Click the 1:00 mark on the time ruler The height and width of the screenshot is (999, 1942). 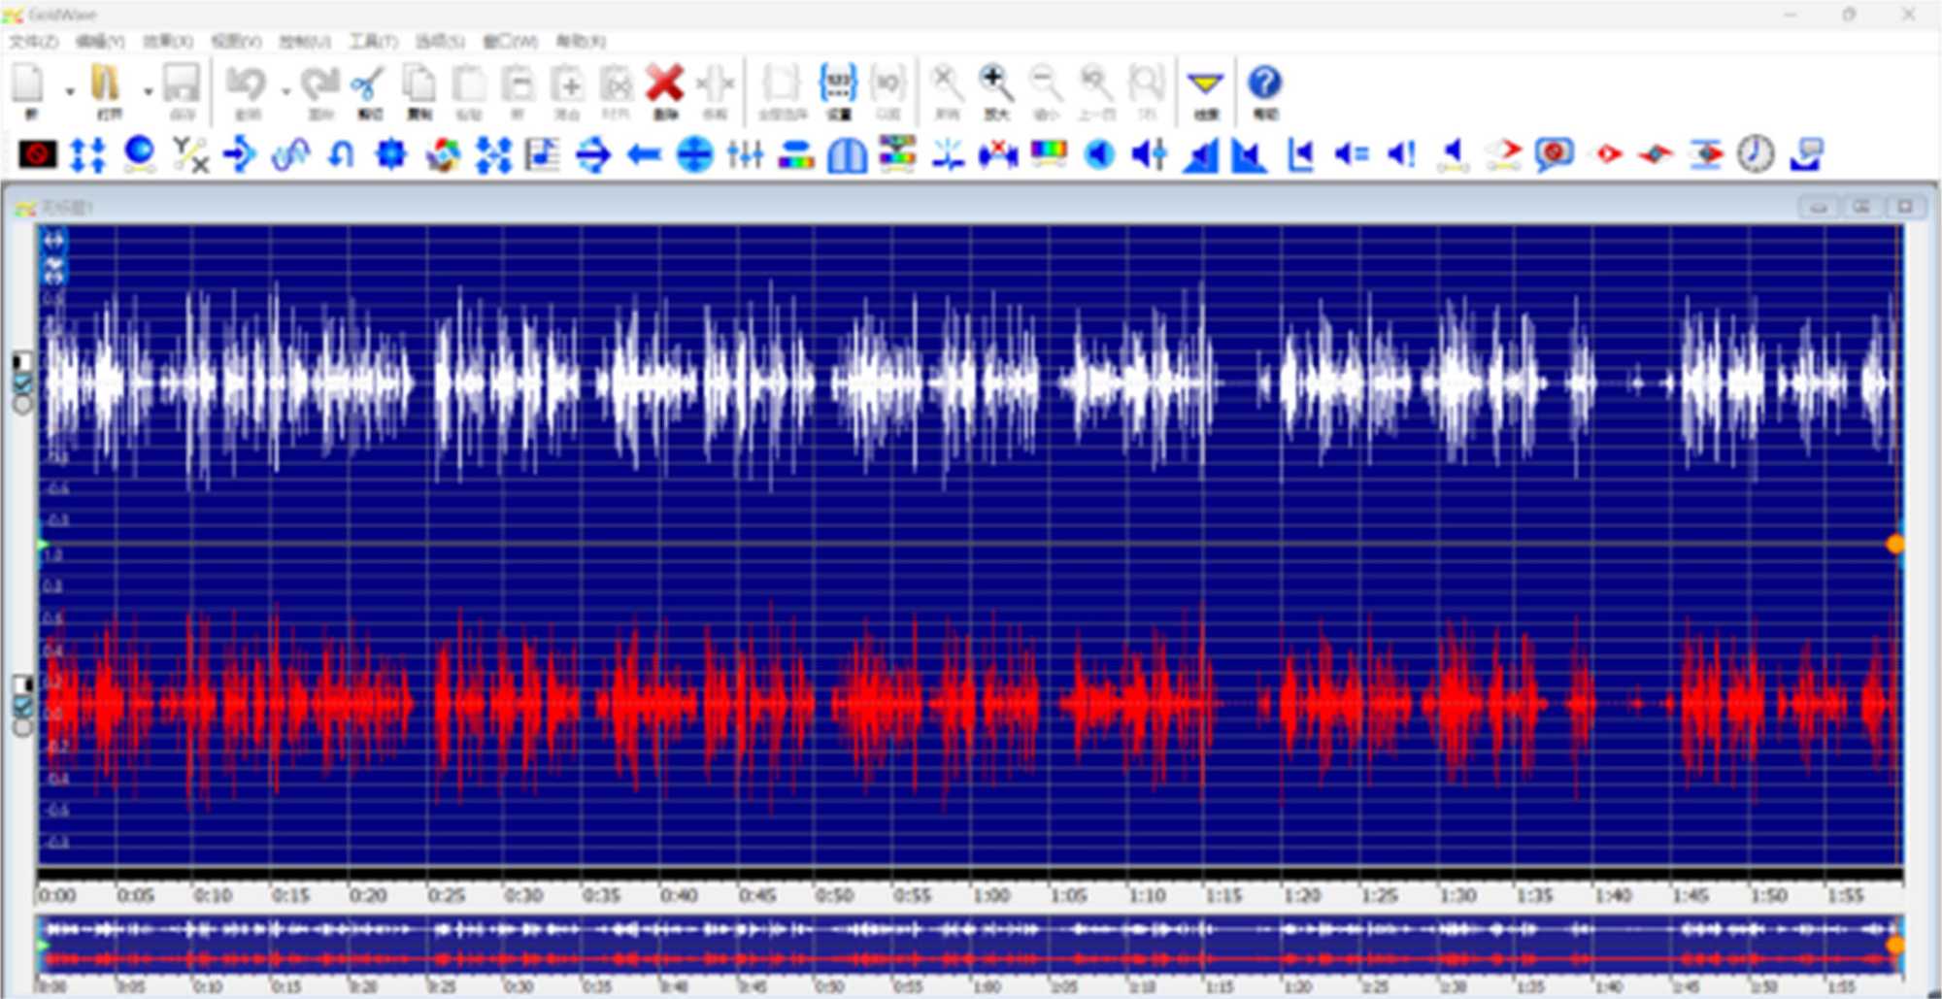pos(990,894)
